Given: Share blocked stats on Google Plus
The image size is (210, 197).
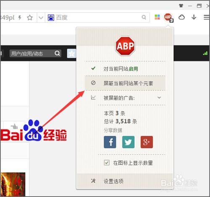Looking at the screenshot, I should pos(147,142).
